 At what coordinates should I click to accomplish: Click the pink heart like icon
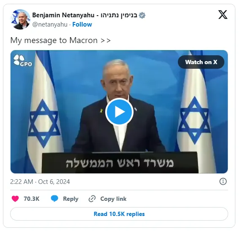(x=15, y=199)
